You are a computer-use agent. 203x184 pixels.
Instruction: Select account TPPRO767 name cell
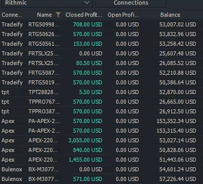click(x=44, y=102)
